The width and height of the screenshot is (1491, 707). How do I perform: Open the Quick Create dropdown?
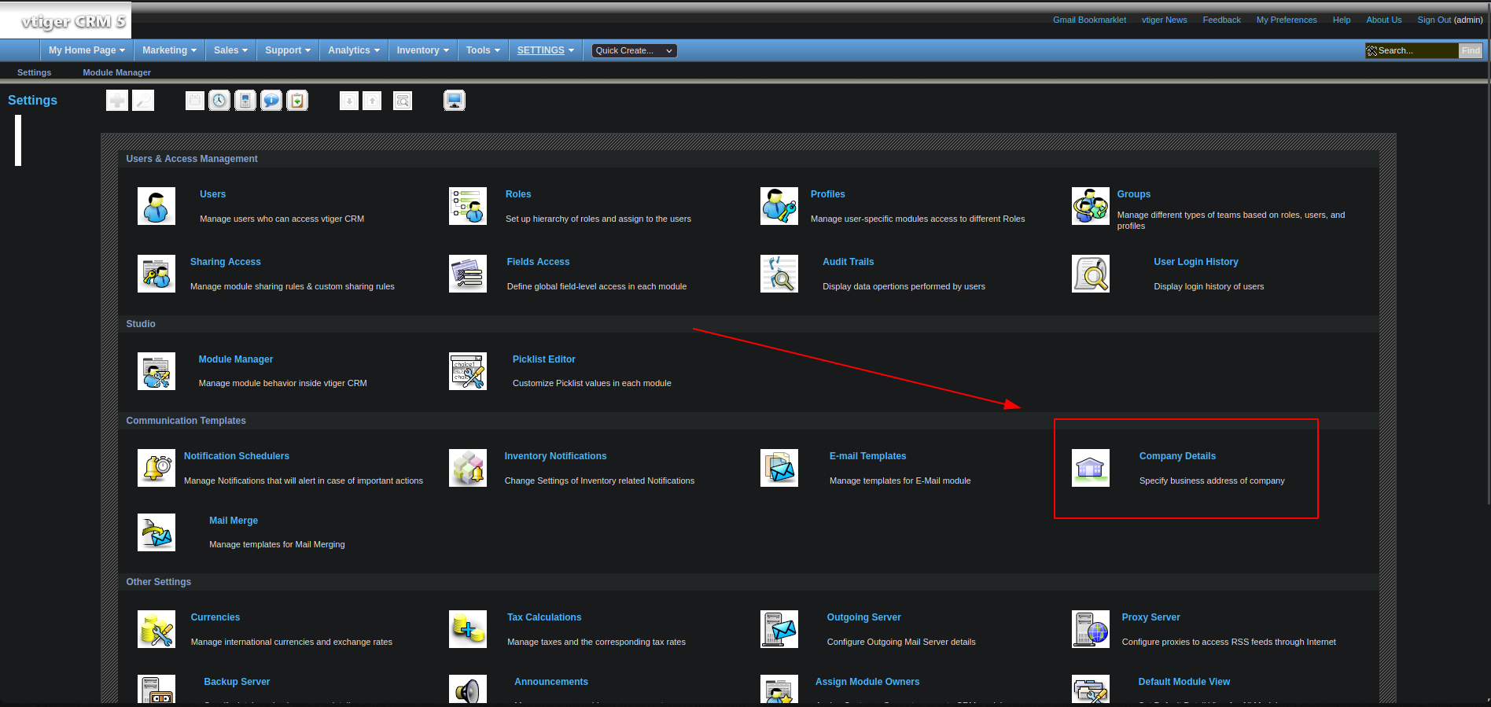click(x=634, y=50)
